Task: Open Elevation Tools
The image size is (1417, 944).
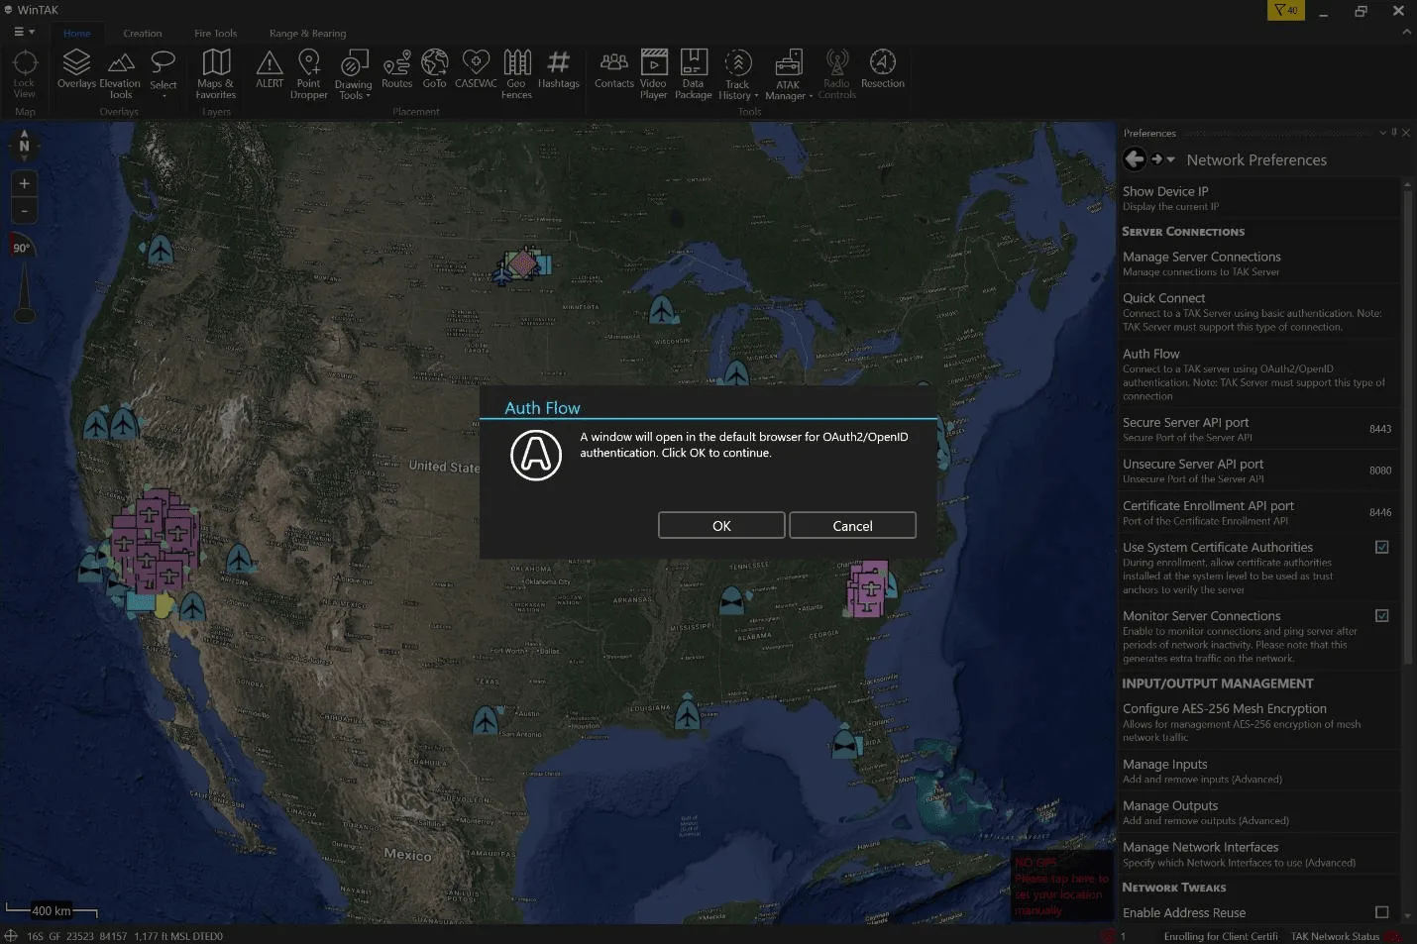Action: pos(120,74)
